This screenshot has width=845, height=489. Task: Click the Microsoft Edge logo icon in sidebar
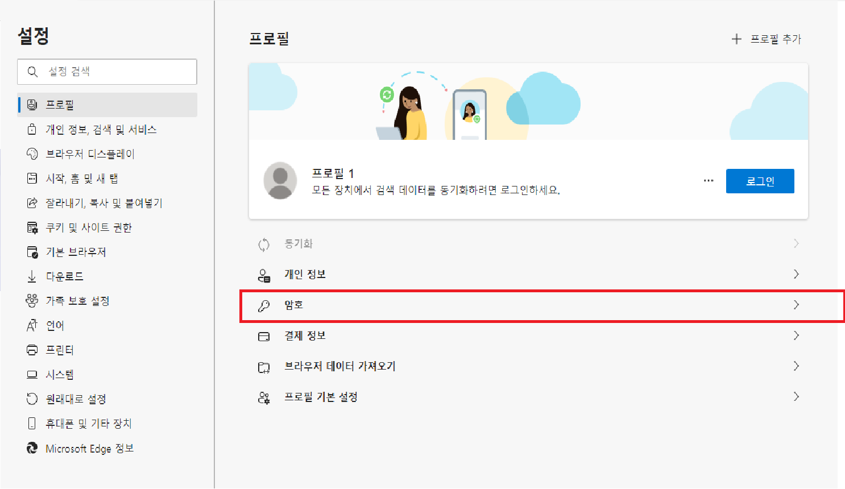(32, 448)
